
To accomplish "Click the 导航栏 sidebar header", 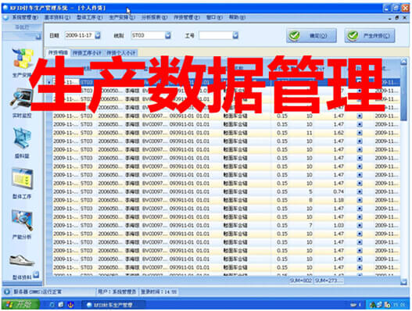I will [22, 27].
